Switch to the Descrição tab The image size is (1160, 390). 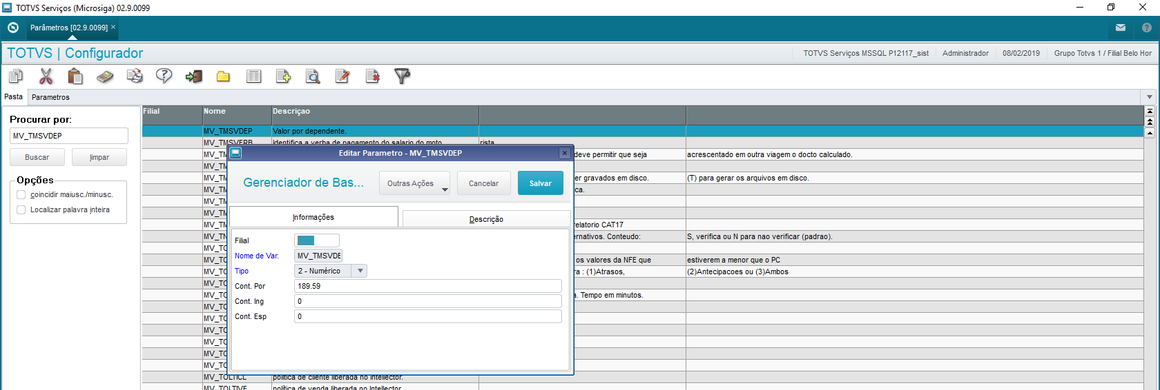[486, 219]
